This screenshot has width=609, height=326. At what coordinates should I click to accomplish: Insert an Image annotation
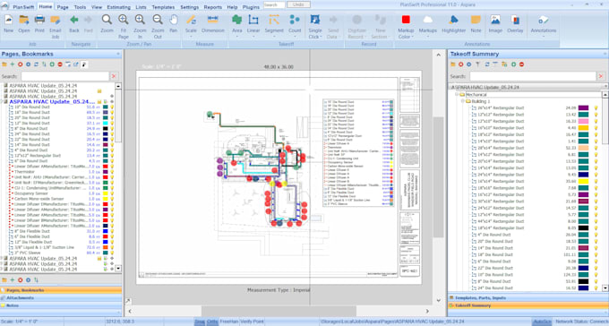point(495,24)
